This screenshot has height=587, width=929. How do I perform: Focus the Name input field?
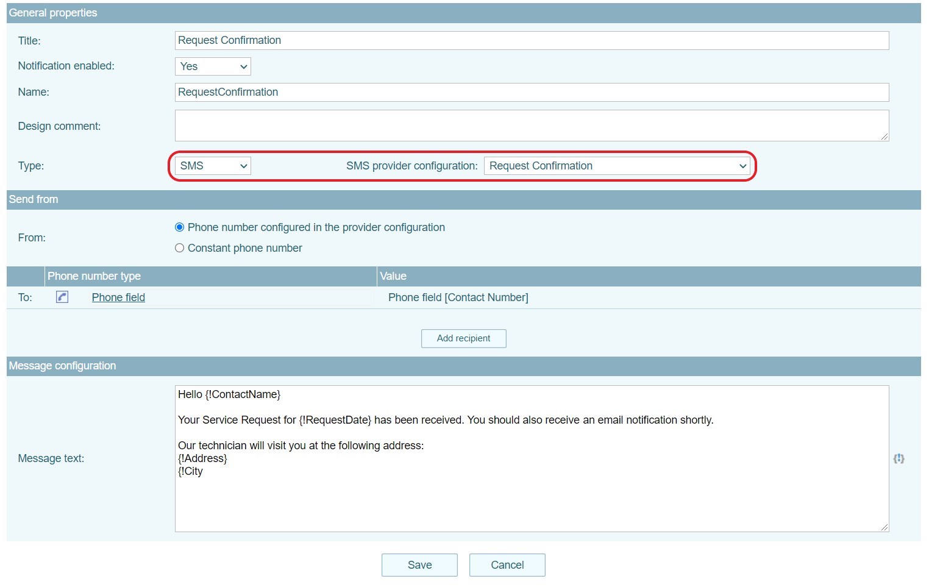(x=532, y=93)
